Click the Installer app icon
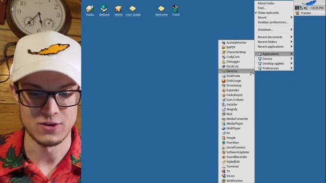The height and width of the screenshot is (183, 326). (224, 105)
